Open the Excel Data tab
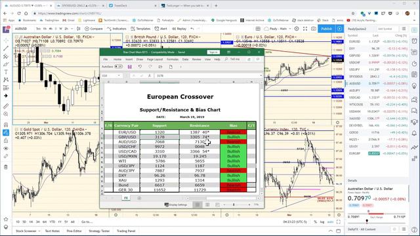This screenshot has height=236, width=420. pos(185,59)
